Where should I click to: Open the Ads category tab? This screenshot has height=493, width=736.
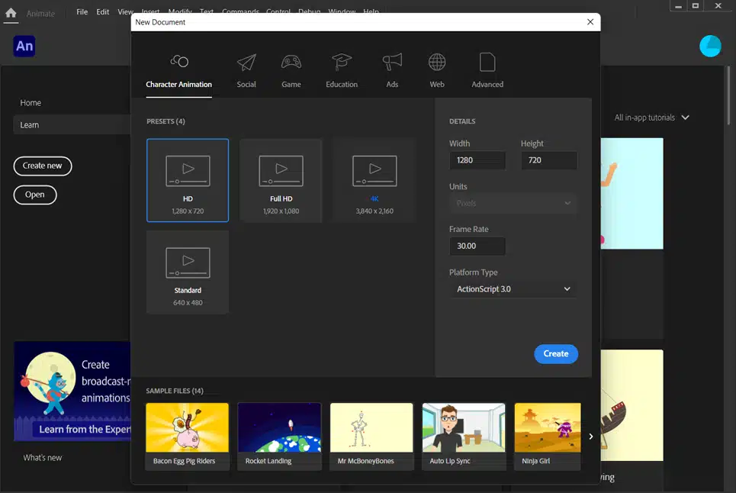(392, 71)
